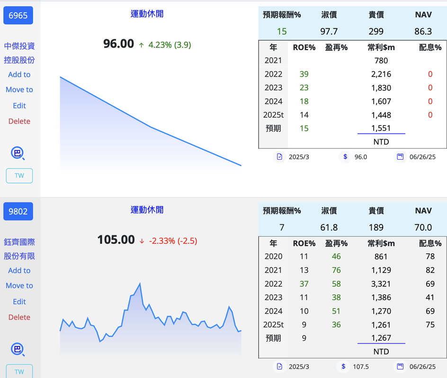The height and width of the screenshot is (378, 447).
Task: Click the 貴價 value 299
Action: click(x=376, y=31)
